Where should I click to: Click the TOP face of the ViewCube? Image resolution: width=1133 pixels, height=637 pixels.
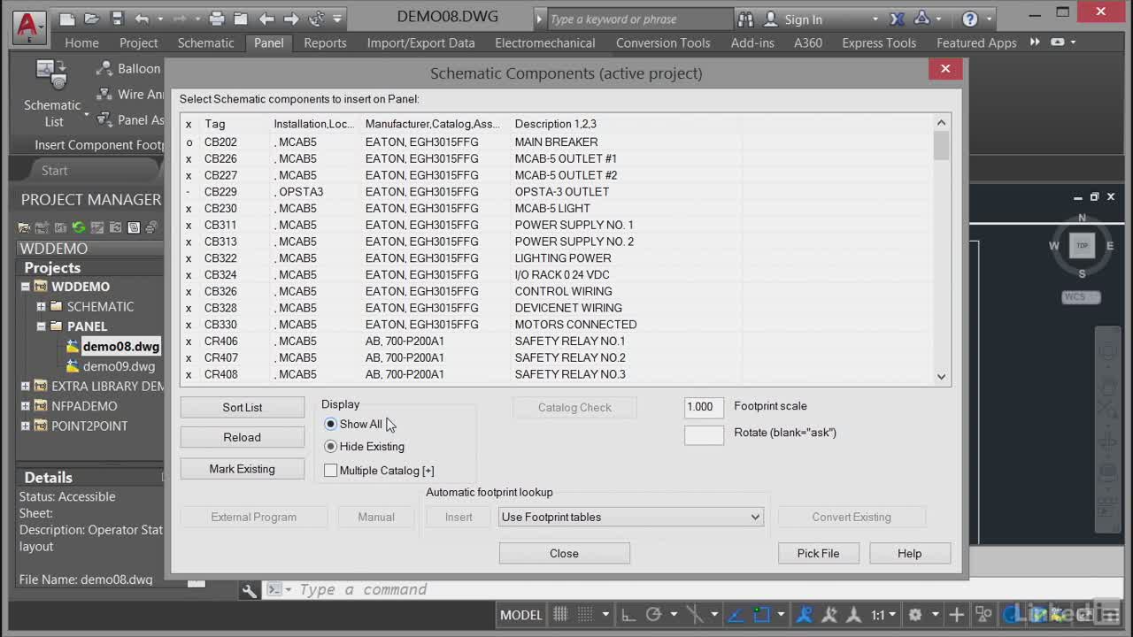pyautogui.click(x=1082, y=245)
